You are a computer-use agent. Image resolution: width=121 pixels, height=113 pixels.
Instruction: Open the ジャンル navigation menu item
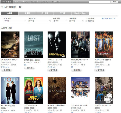coord(24,2)
